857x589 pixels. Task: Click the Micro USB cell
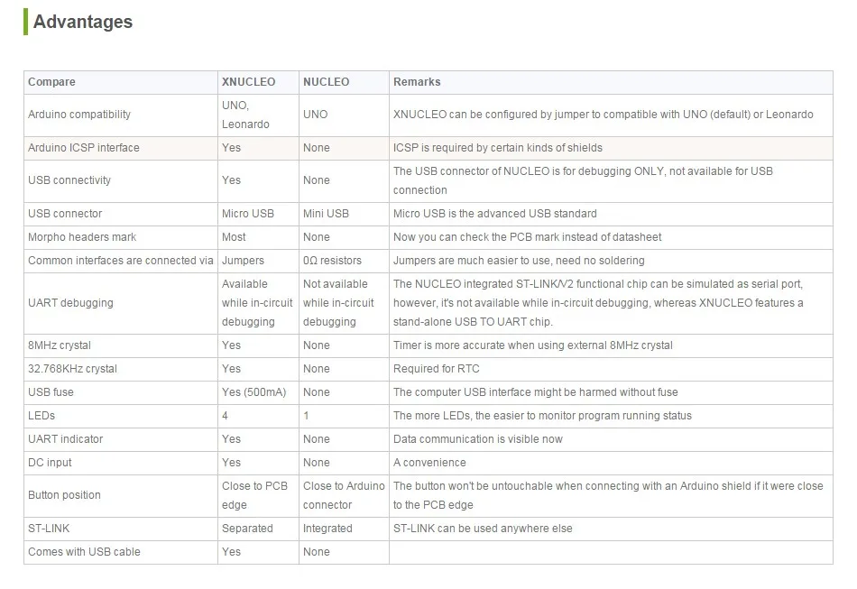[247, 214]
